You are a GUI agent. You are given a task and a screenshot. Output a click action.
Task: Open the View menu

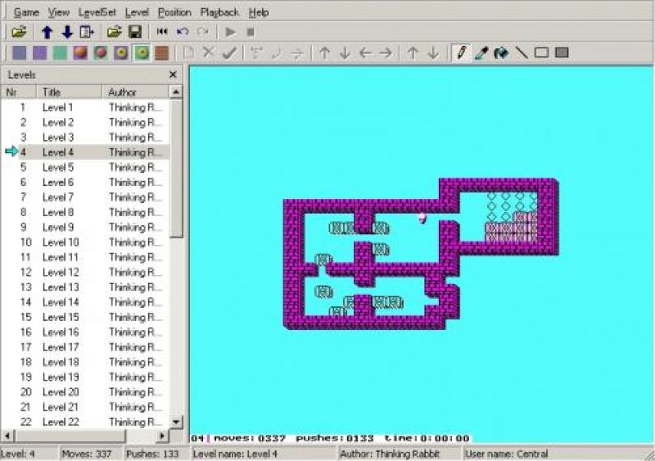[x=58, y=12]
